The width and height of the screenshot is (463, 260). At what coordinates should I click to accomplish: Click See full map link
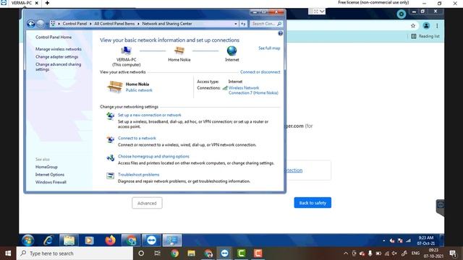click(269, 48)
